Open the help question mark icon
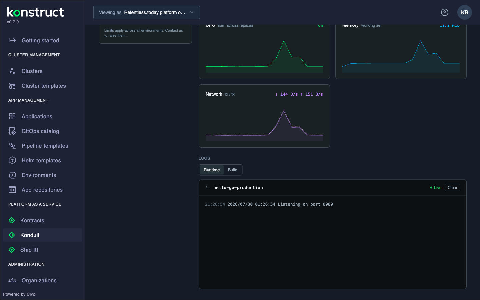The width and height of the screenshot is (480, 300). 445,12
